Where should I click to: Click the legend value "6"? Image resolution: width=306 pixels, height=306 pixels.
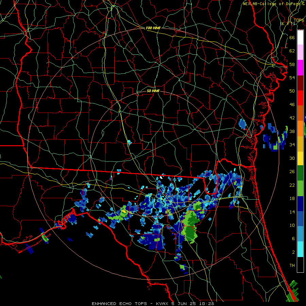click(x=293, y=239)
